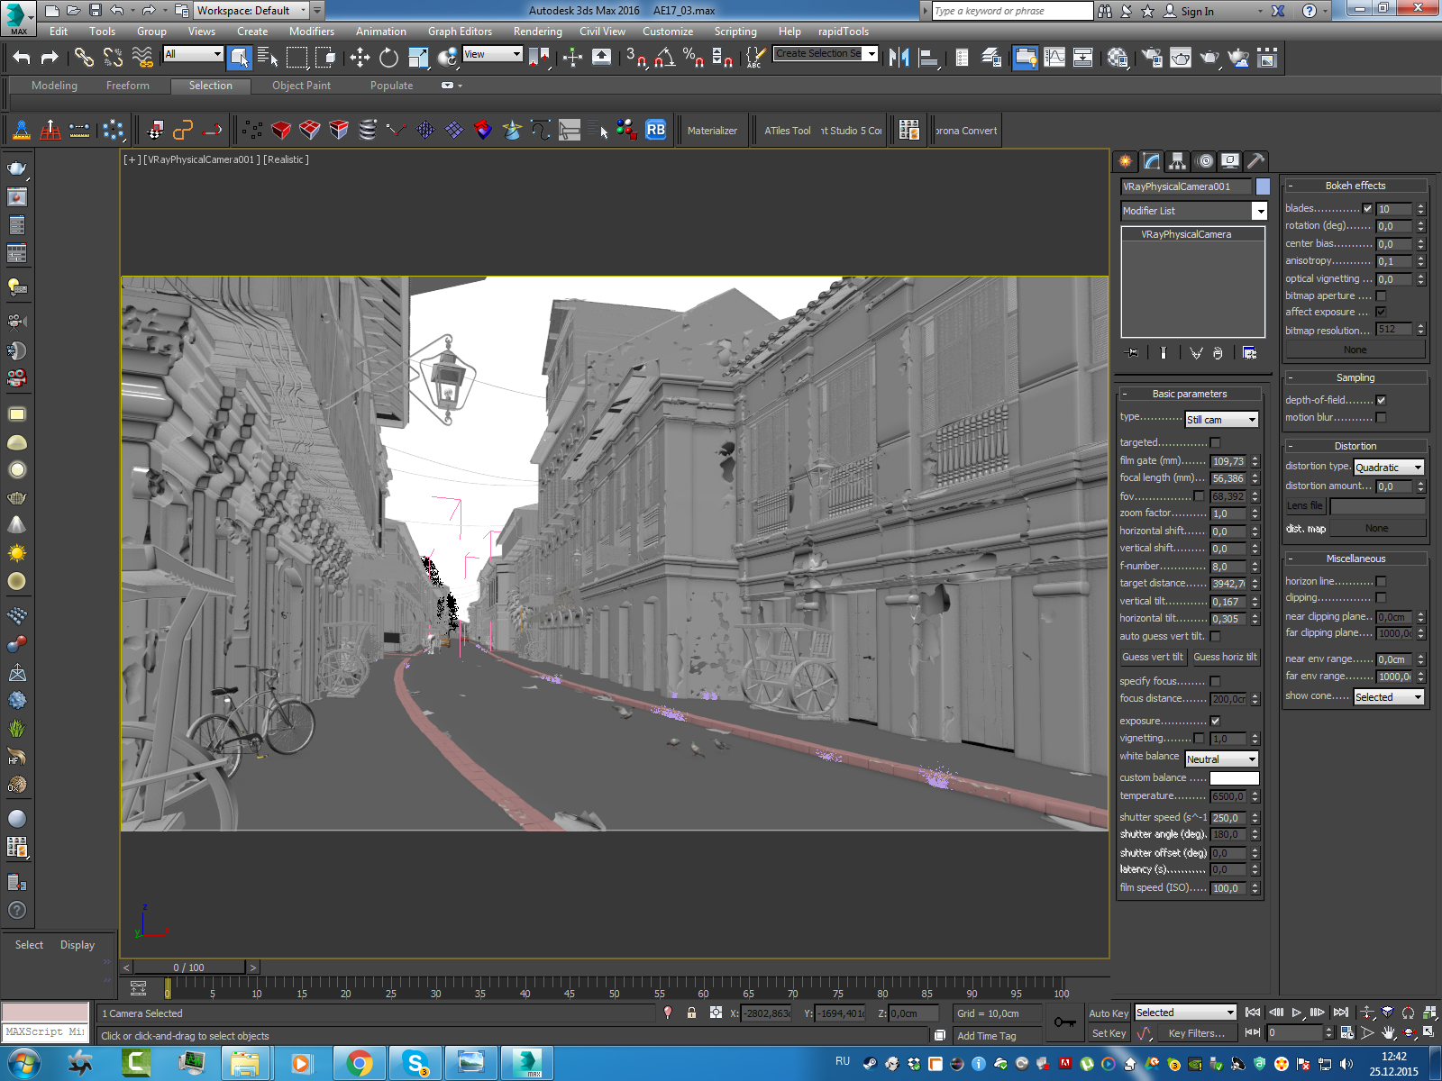Open the camera type Still cam dropdown

coord(1221,420)
